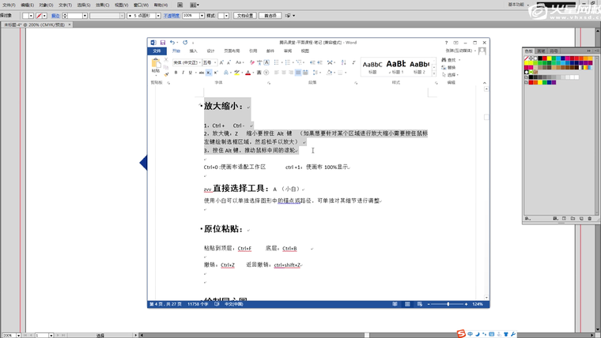
Task: Click the Undo arrow in Word's title bar
Action: coord(172,43)
